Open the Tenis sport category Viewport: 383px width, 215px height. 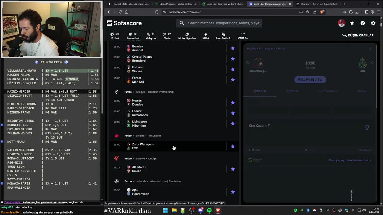click(167, 36)
